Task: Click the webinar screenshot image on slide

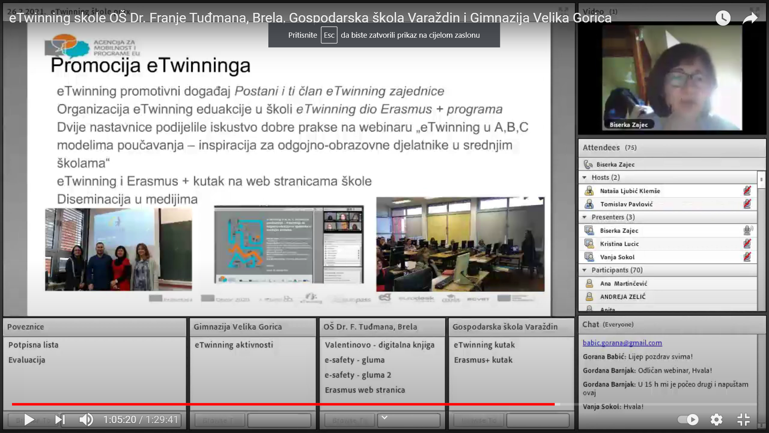Action: click(289, 245)
